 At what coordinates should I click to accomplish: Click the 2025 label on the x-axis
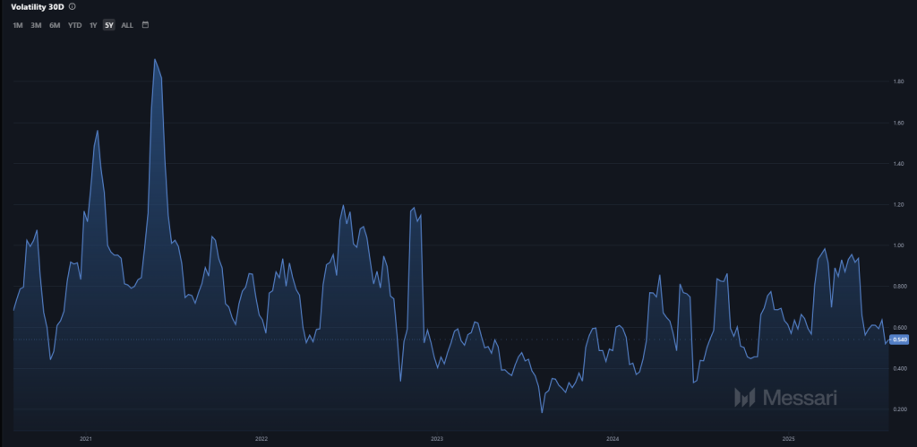click(788, 439)
